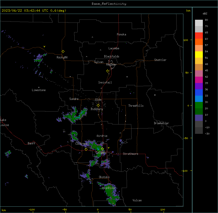218x213 pixels.
Task: Select the slate purple legend swatch below 10
Action: [199, 118]
